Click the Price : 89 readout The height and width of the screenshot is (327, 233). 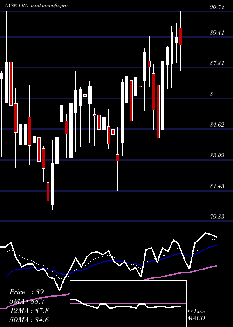[x=27, y=292]
